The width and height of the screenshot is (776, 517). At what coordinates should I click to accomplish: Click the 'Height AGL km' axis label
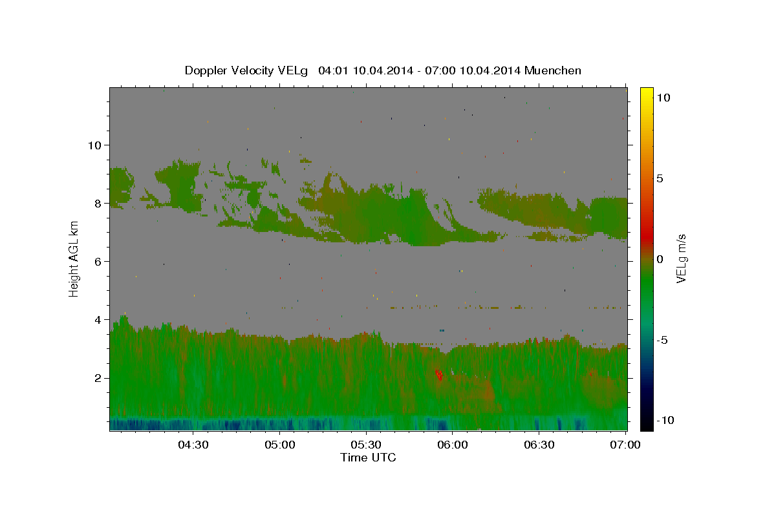coord(74,260)
